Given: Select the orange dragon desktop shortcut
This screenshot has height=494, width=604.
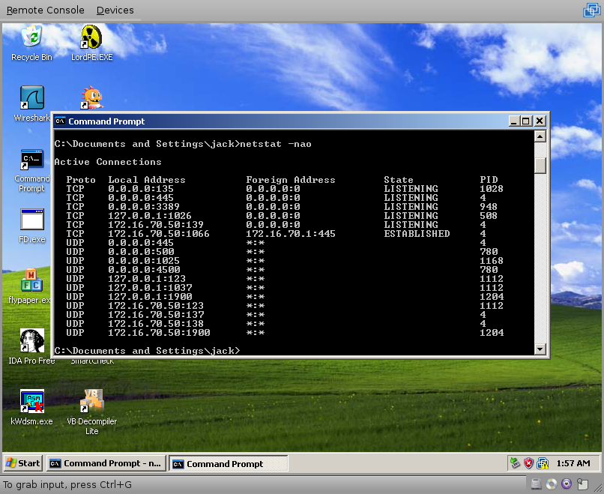Looking at the screenshot, I should [x=91, y=97].
